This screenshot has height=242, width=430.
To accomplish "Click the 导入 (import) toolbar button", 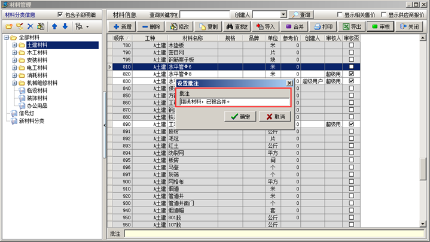I will click(x=266, y=27).
